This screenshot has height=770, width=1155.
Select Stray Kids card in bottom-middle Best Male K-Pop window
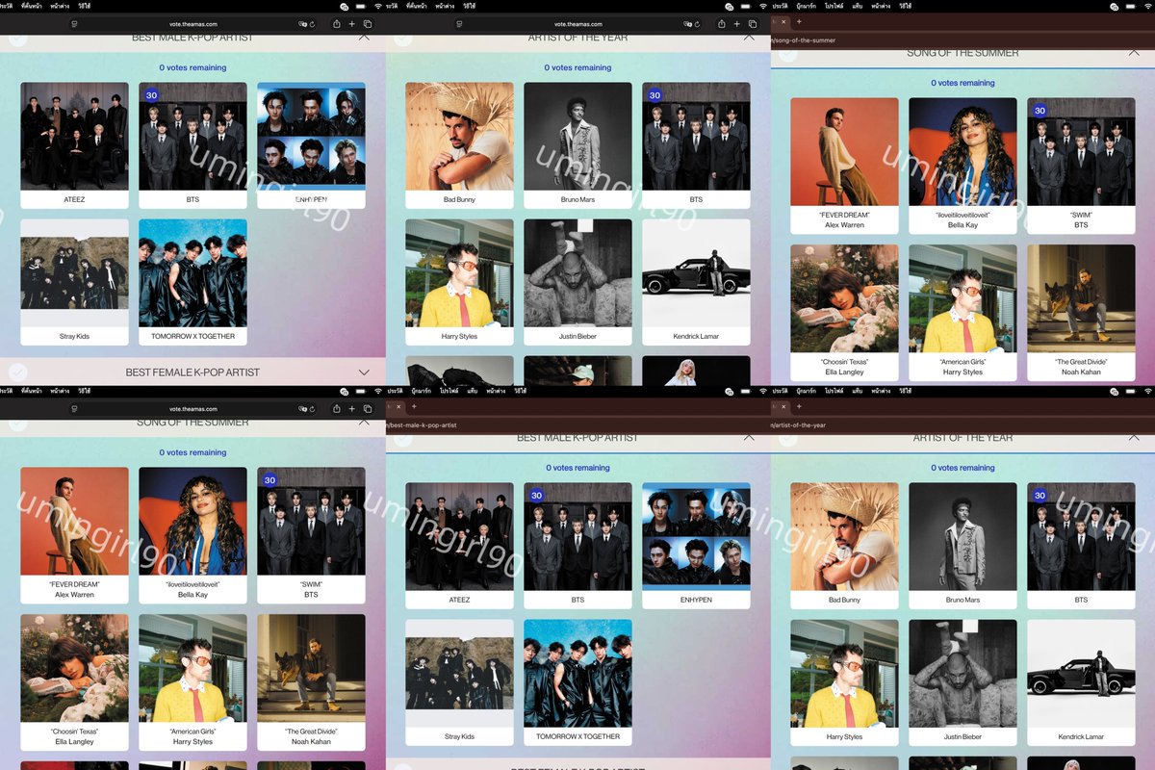(x=459, y=682)
